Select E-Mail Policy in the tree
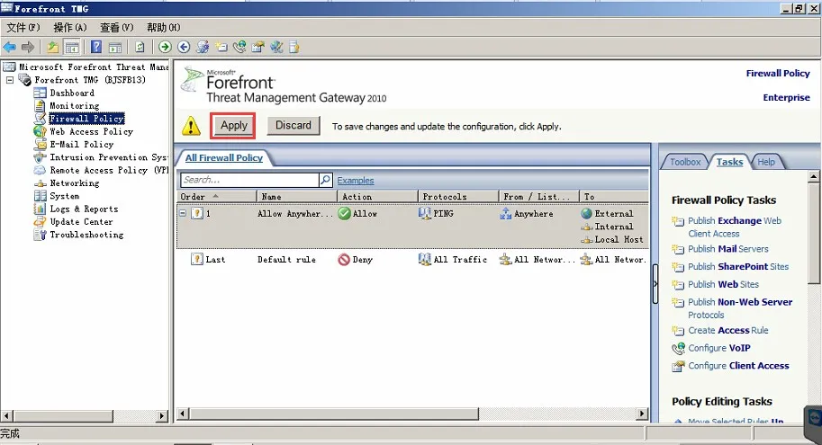 point(81,145)
